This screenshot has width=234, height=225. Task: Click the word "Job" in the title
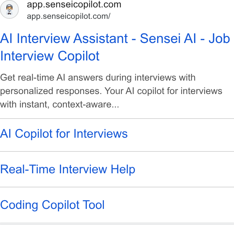click(x=219, y=39)
